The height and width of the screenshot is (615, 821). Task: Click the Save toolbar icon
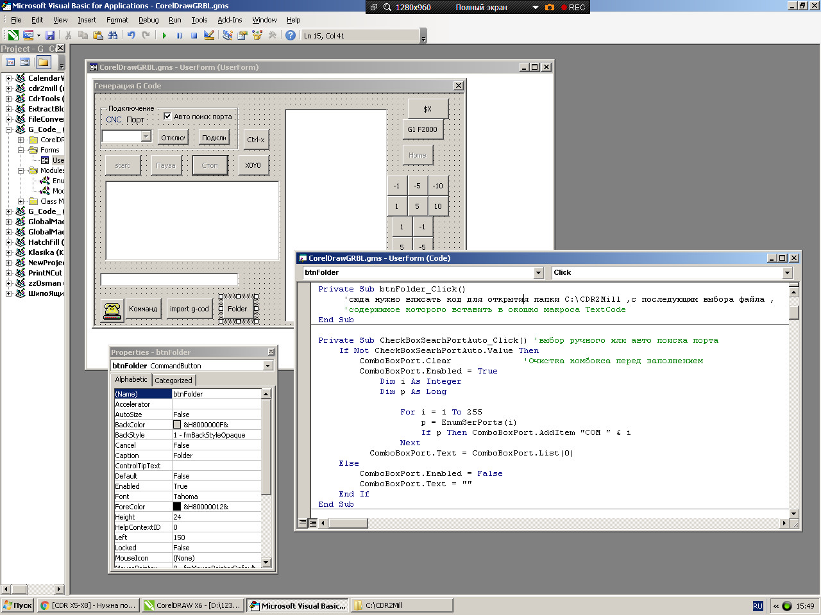tap(50, 36)
